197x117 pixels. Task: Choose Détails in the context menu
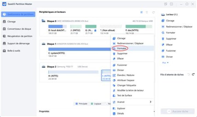tap(132, 113)
